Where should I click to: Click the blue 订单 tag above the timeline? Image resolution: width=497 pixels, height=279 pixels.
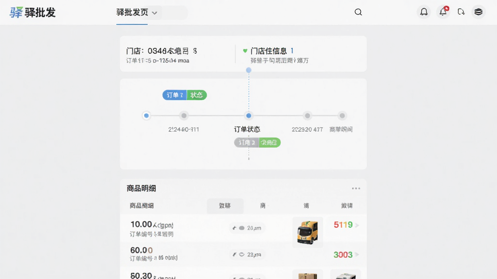point(175,95)
